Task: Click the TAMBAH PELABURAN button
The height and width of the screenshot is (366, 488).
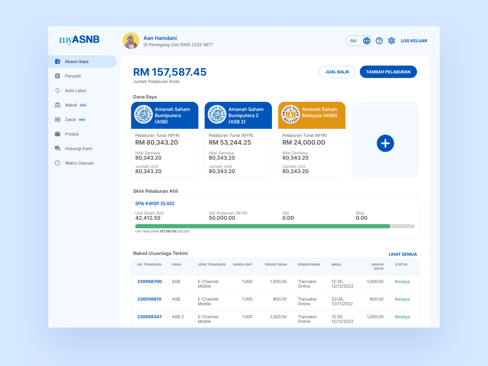Action: click(388, 72)
